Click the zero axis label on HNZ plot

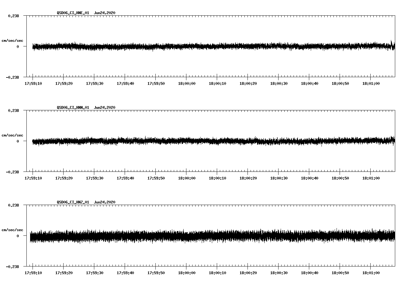[18, 236]
